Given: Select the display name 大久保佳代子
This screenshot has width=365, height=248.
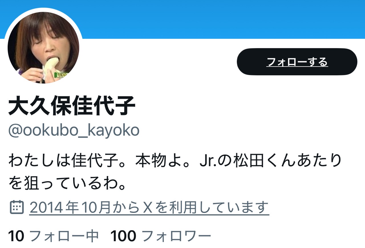Looking at the screenshot, I should 72,106.
